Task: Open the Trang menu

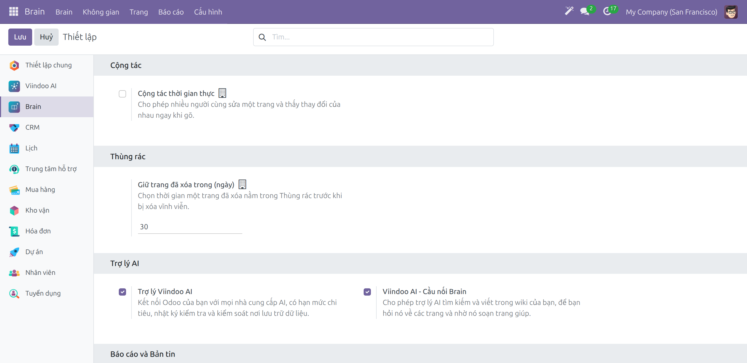Action: [139, 12]
